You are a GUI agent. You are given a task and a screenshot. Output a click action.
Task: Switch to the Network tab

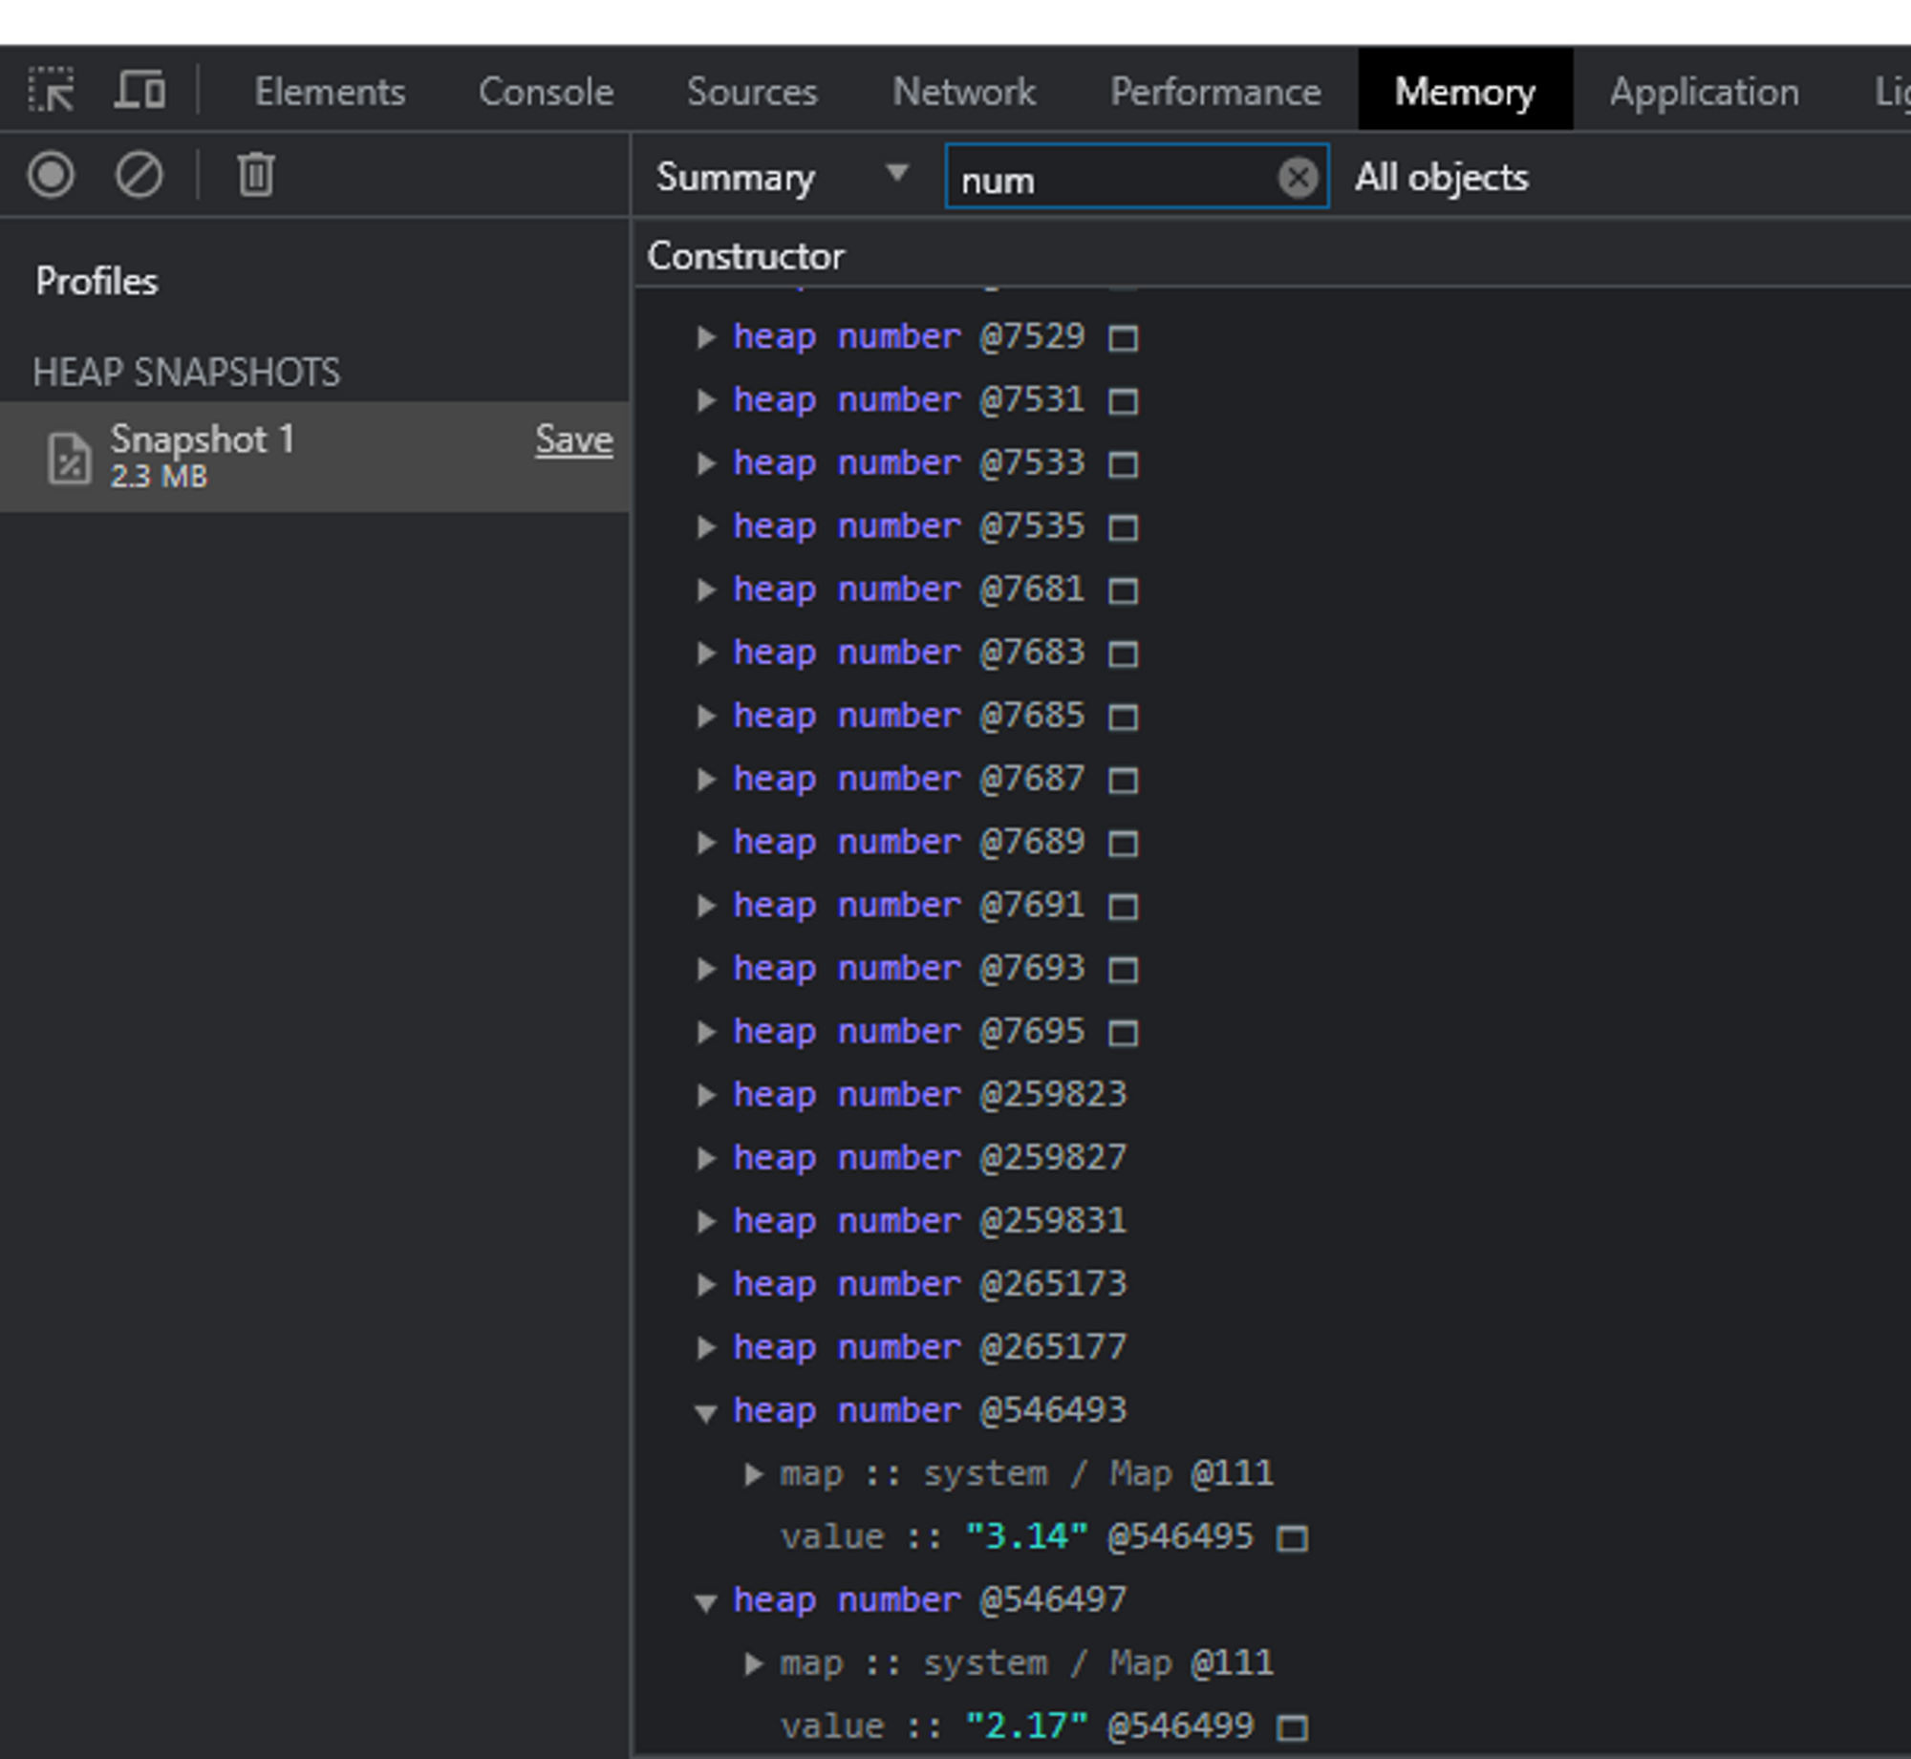pyautogui.click(x=964, y=92)
